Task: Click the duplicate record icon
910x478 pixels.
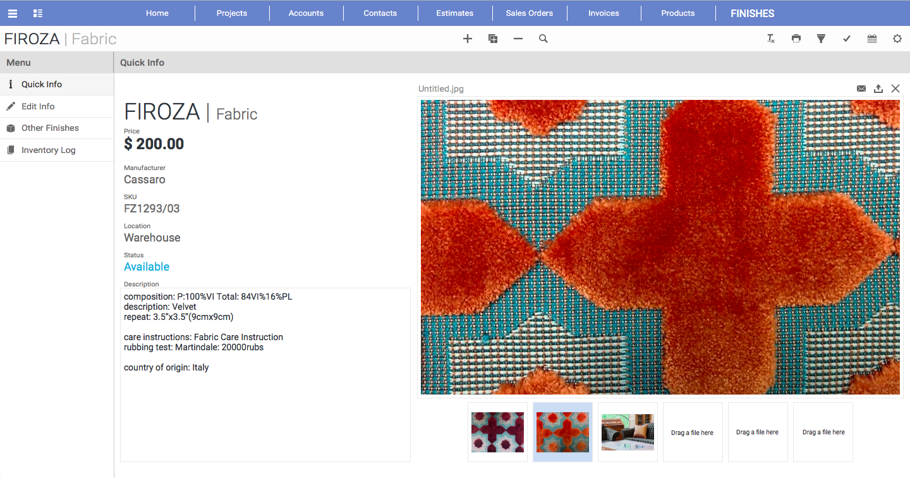Action: (493, 39)
